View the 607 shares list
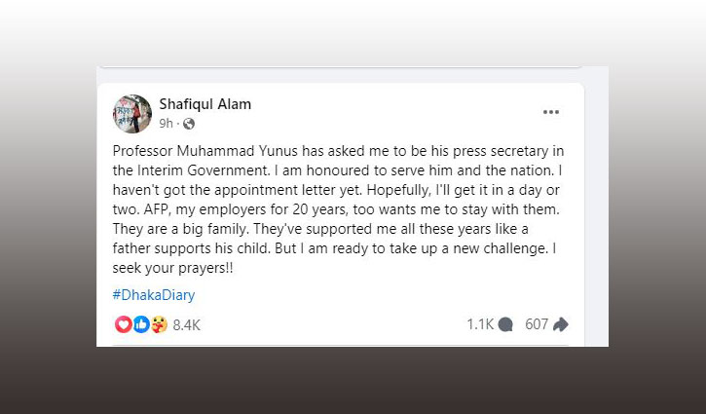Image resolution: width=706 pixels, height=414 pixels. (538, 324)
